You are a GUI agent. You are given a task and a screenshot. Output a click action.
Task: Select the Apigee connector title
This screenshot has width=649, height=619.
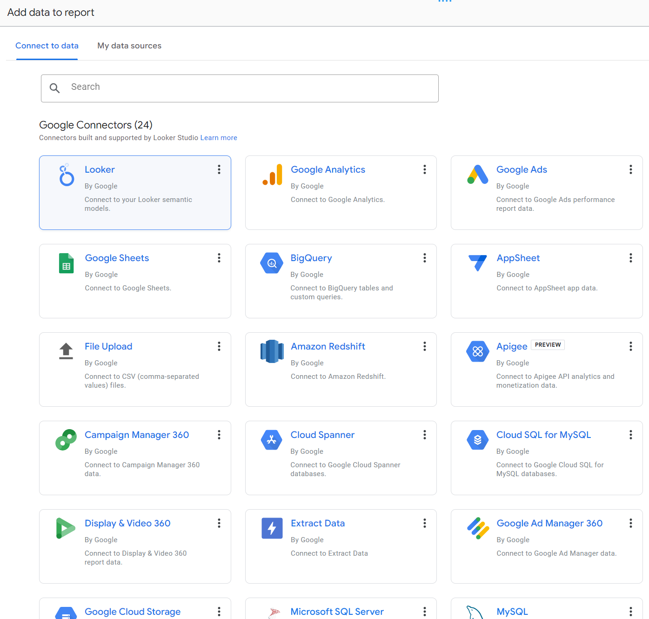tap(512, 346)
